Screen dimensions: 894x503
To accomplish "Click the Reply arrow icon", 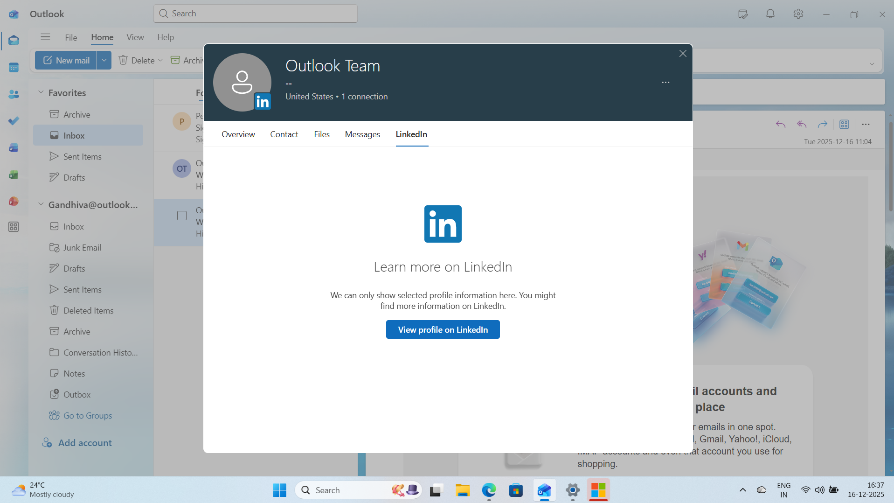I will 781,124.
